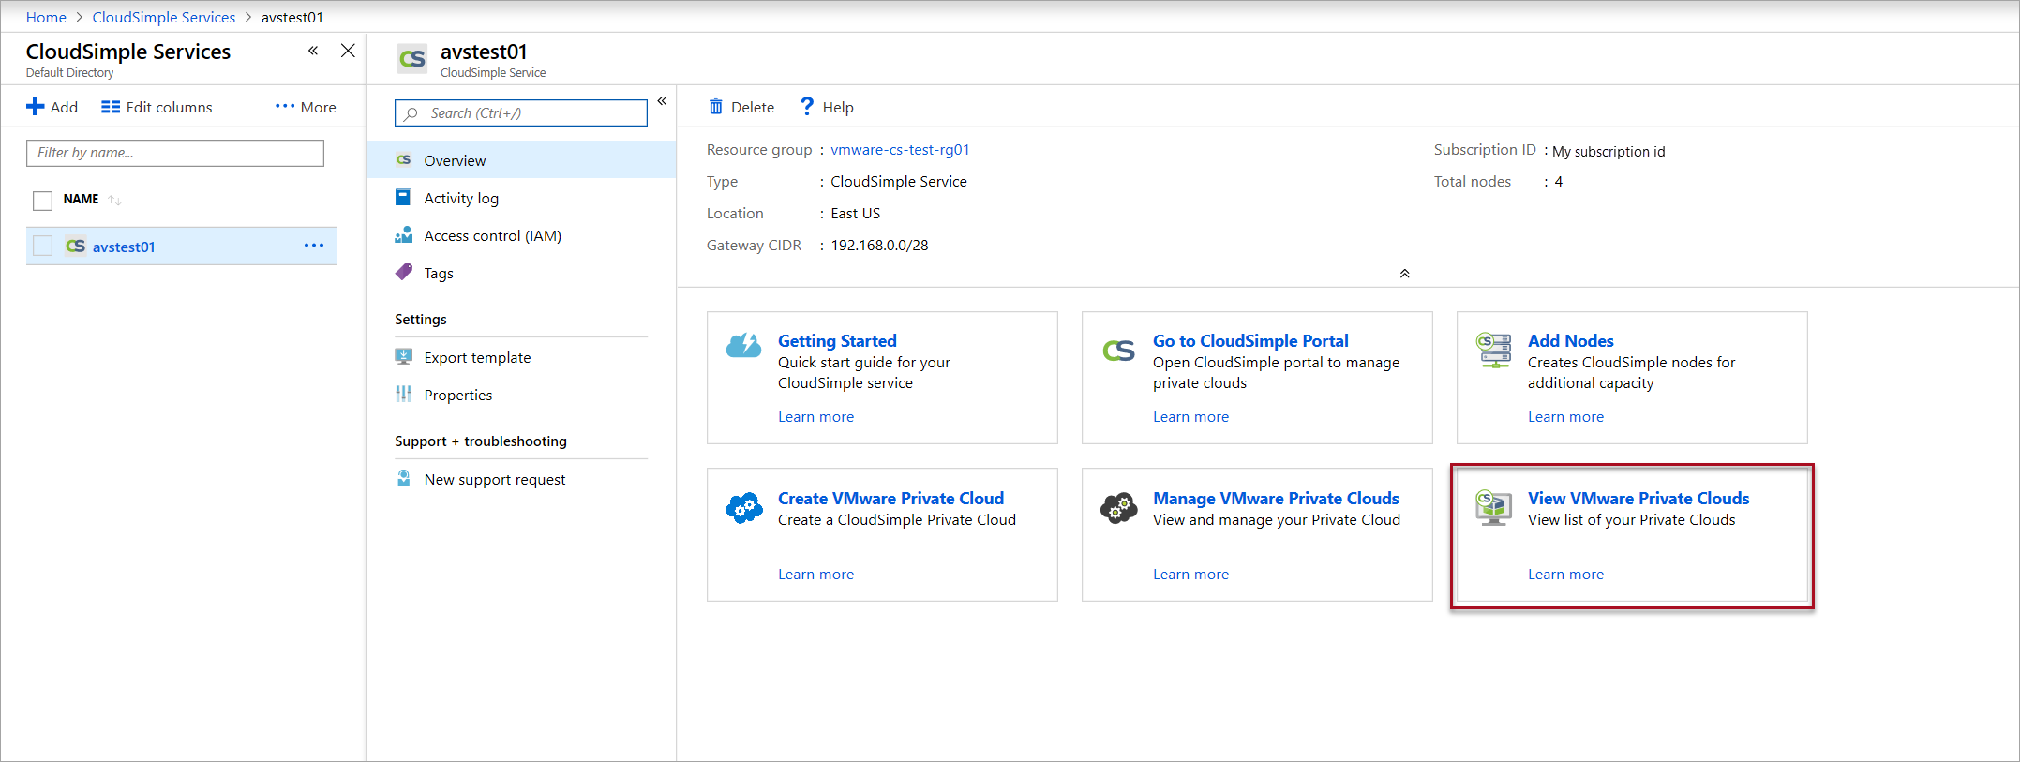Select Overview in resource menu
The image size is (2020, 762).
coord(521,160)
